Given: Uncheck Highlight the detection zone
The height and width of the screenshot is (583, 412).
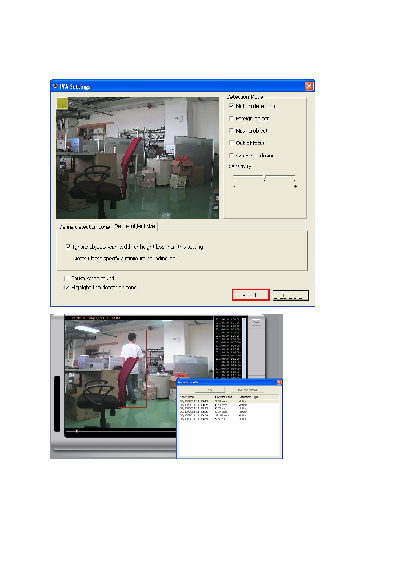Looking at the screenshot, I should [67, 288].
